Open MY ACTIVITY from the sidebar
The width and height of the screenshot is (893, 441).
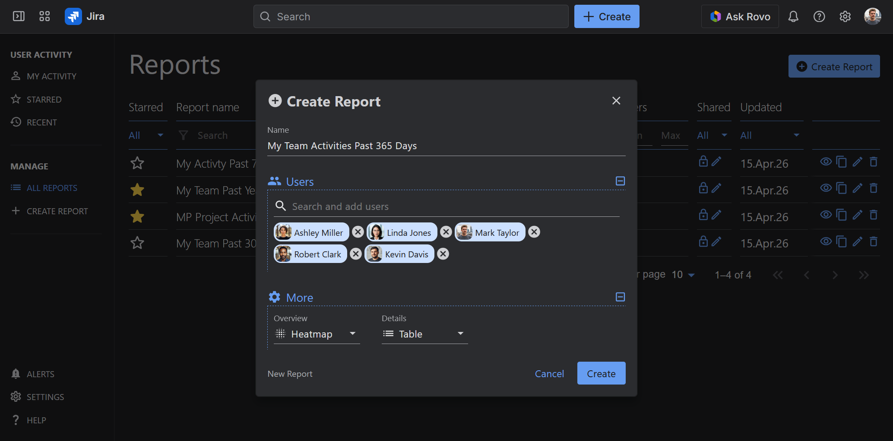[x=51, y=76]
